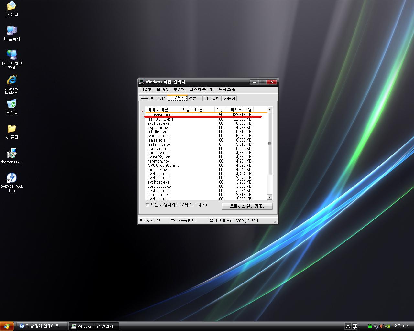Click Windows 작업 관리자 taskbar button
This screenshot has height=331, width=414.
pos(94,326)
